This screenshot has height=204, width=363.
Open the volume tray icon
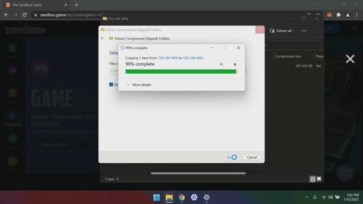tap(331, 197)
